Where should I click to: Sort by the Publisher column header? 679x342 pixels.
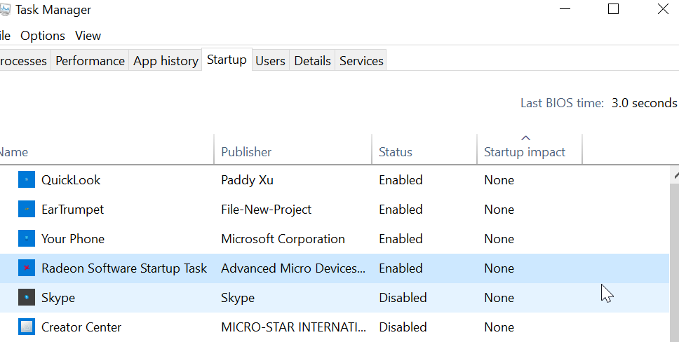point(293,149)
